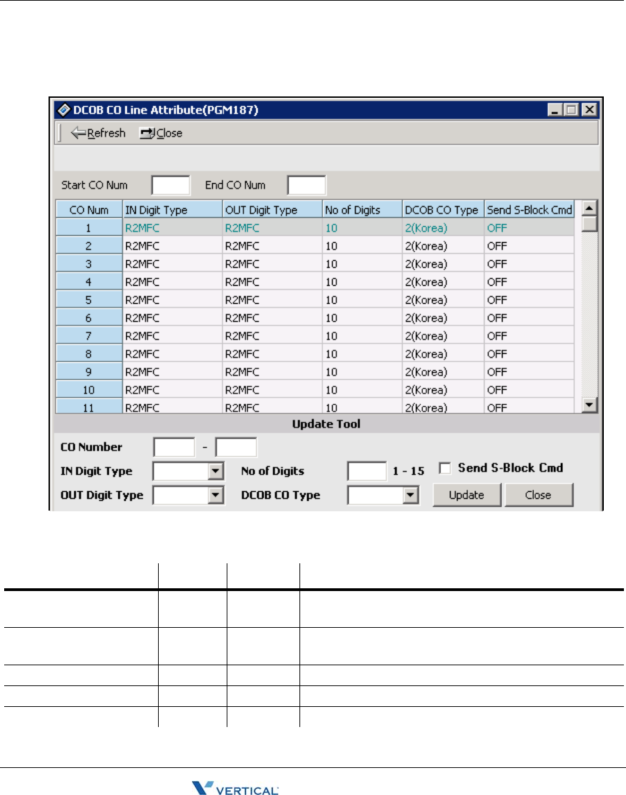Click OUT Digit Type R2MFC in row 9

tap(272, 372)
